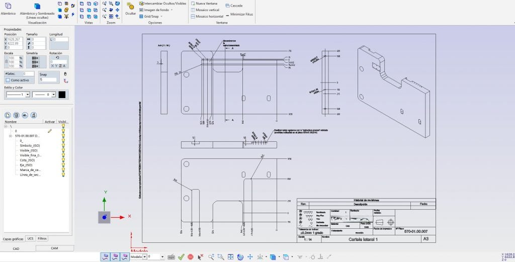Open a Nueva Ventana

pos(204,4)
